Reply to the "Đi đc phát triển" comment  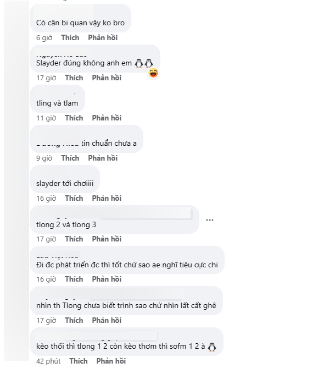[107, 279]
